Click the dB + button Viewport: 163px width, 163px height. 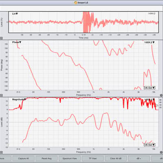(139, 159)
